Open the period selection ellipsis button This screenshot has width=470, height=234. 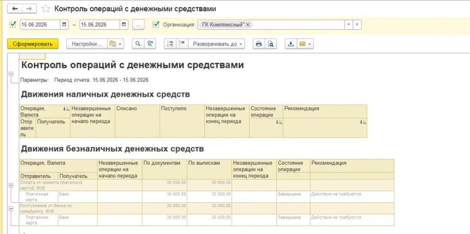(x=138, y=25)
